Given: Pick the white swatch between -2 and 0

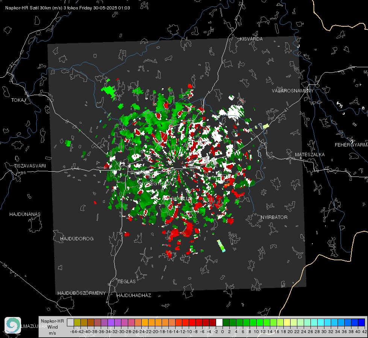Looking at the screenshot, I should [219, 322].
